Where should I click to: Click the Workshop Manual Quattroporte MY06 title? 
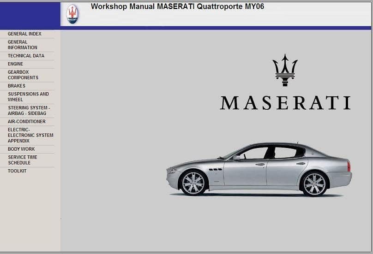[177, 6]
